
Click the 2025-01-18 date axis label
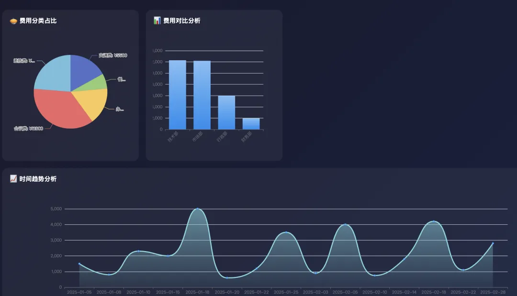(x=198, y=292)
